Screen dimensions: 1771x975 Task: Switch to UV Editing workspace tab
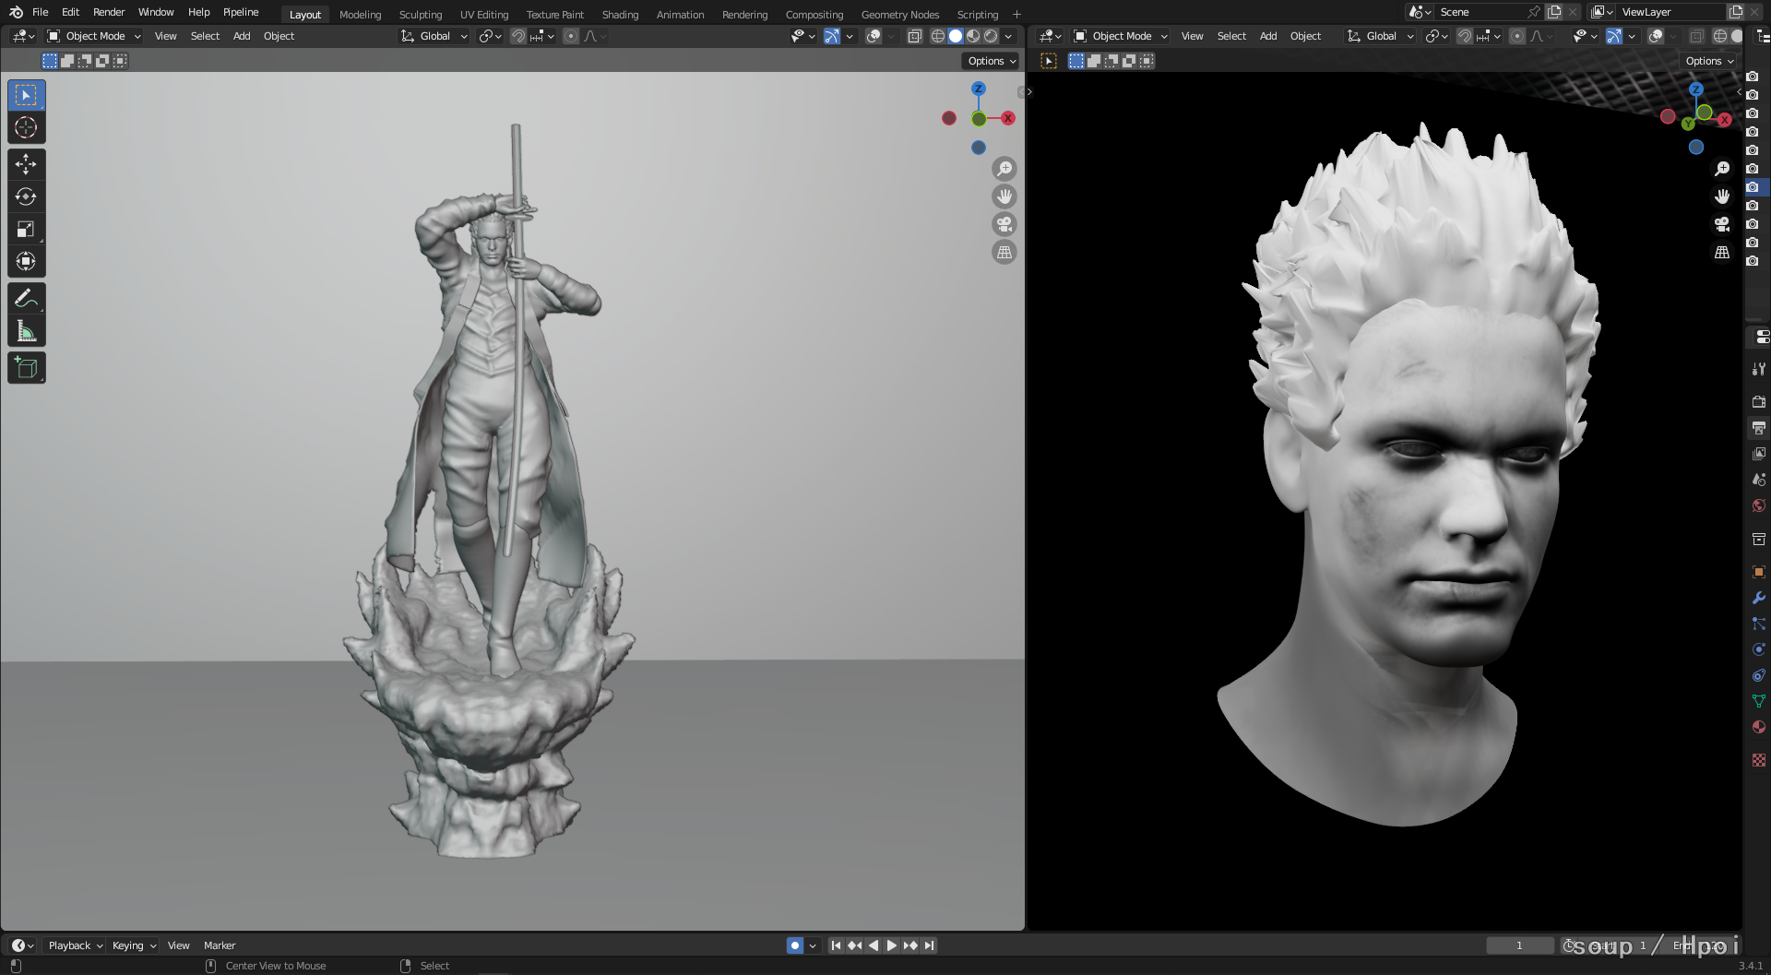[484, 15]
